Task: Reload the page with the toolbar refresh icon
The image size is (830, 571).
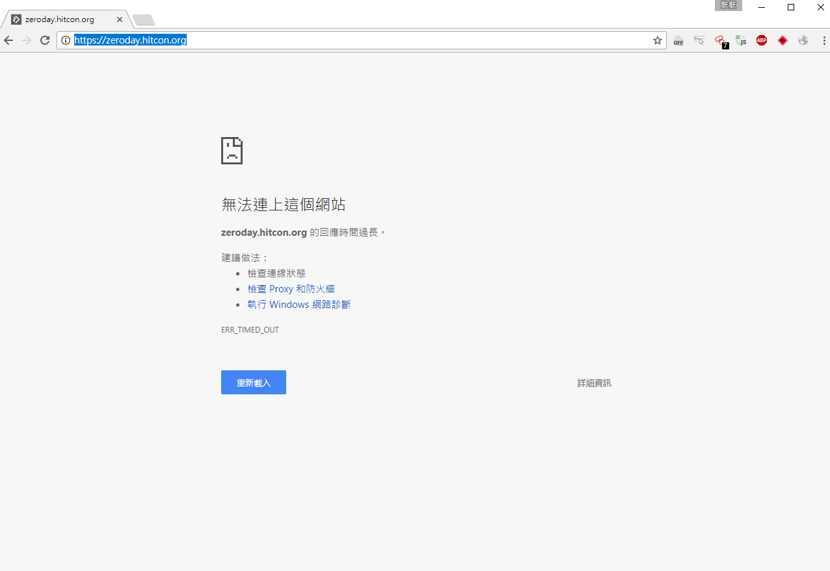Action: (x=45, y=40)
